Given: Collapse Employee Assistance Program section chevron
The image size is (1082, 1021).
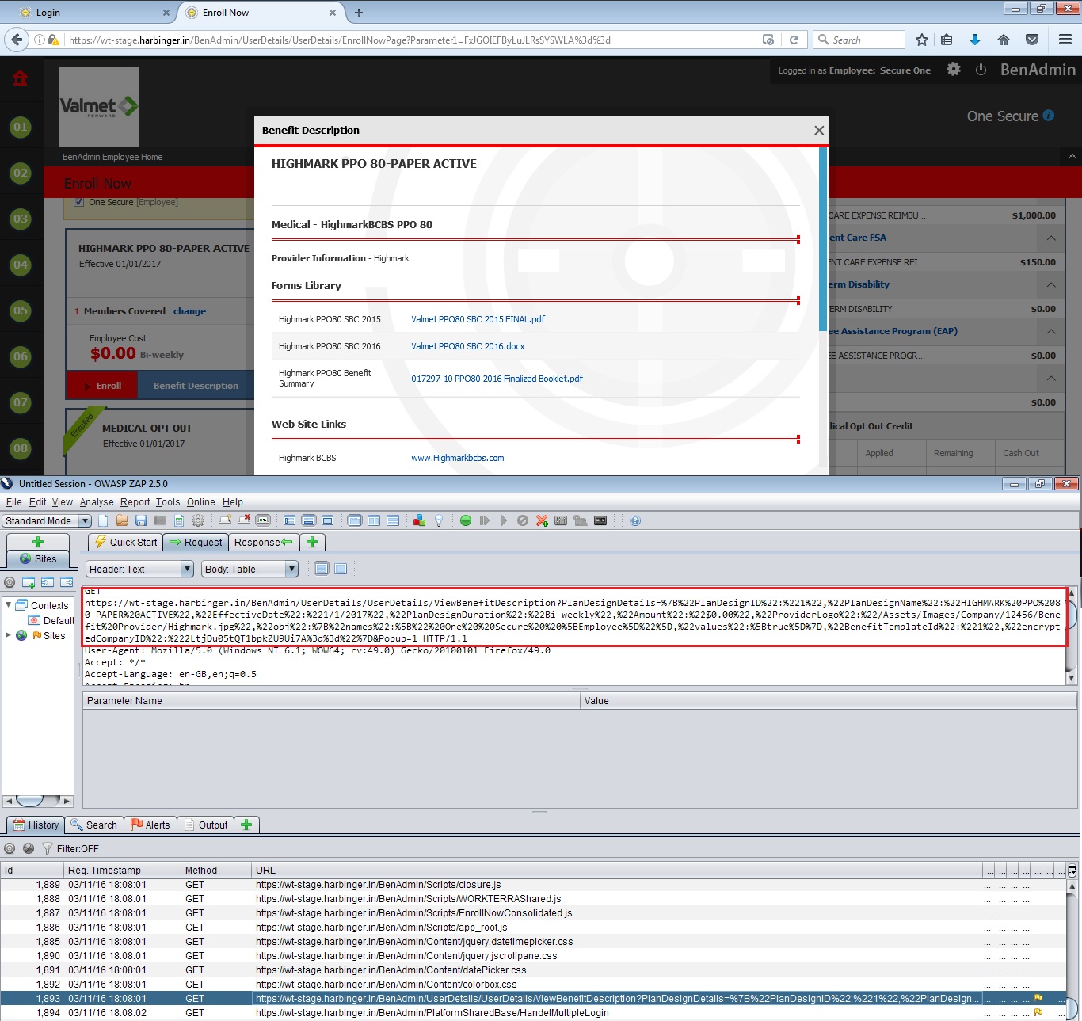Looking at the screenshot, I should point(1051,331).
